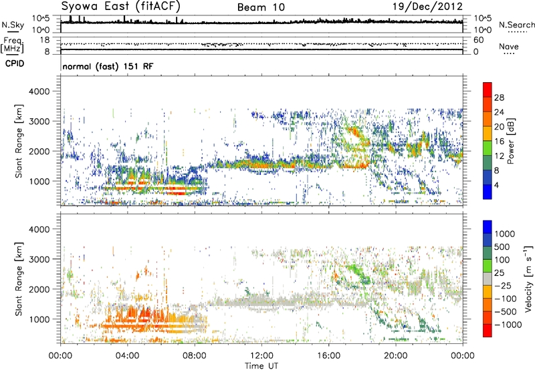Image resolution: width=535 pixels, height=370 pixels.
Task: Click the 'N.Search' legend label
Action: point(516,25)
